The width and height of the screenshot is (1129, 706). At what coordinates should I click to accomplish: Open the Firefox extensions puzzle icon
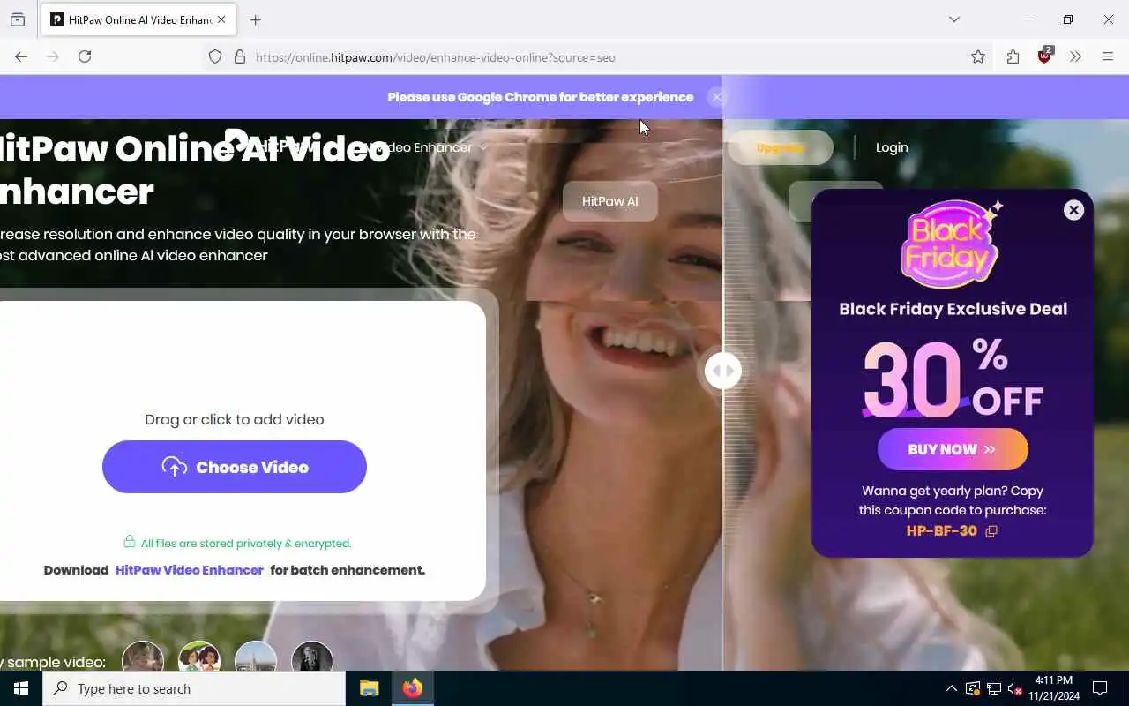point(1013,56)
